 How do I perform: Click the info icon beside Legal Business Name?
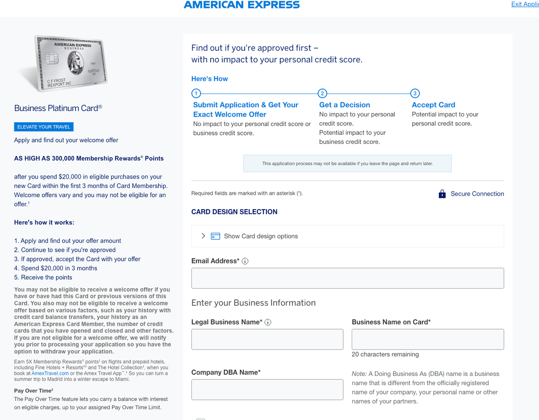268,322
